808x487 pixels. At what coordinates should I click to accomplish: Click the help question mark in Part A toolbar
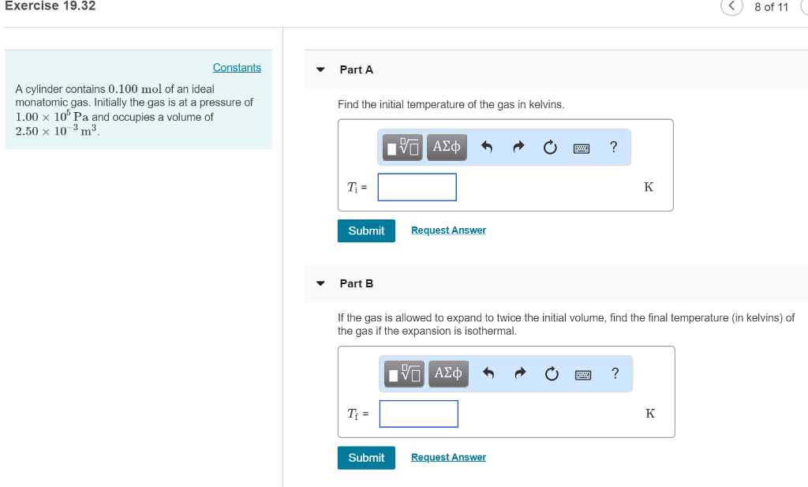[613, 147]
